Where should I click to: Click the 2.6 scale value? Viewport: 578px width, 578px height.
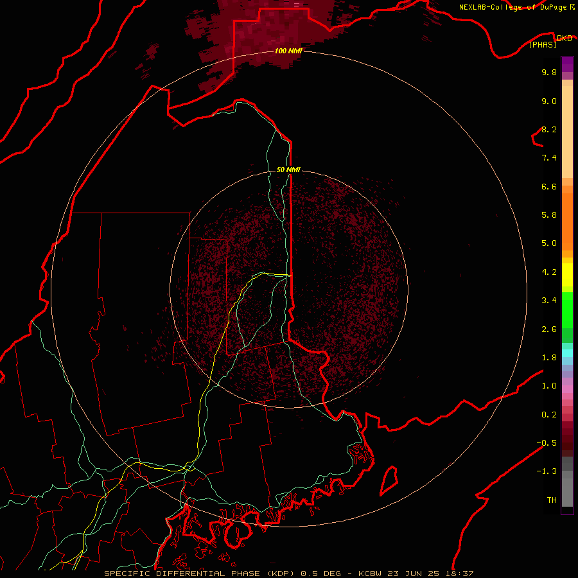[549, 329]
